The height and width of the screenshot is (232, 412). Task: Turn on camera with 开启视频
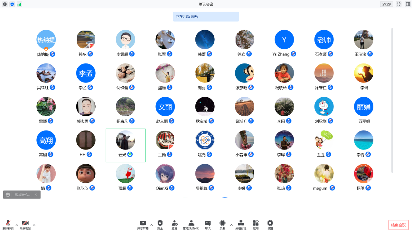tap(25, 225)
